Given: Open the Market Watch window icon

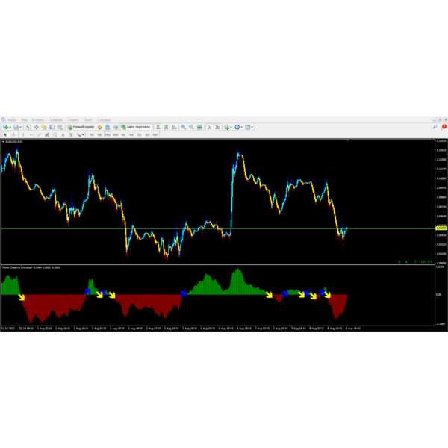Looking at the screenshot, I should click(28, 127).
